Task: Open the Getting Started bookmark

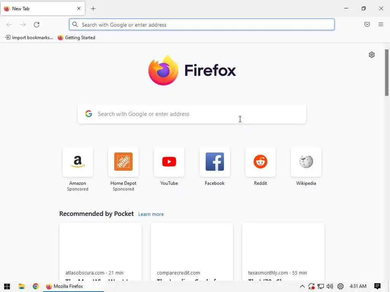Action: pos(76,38)
